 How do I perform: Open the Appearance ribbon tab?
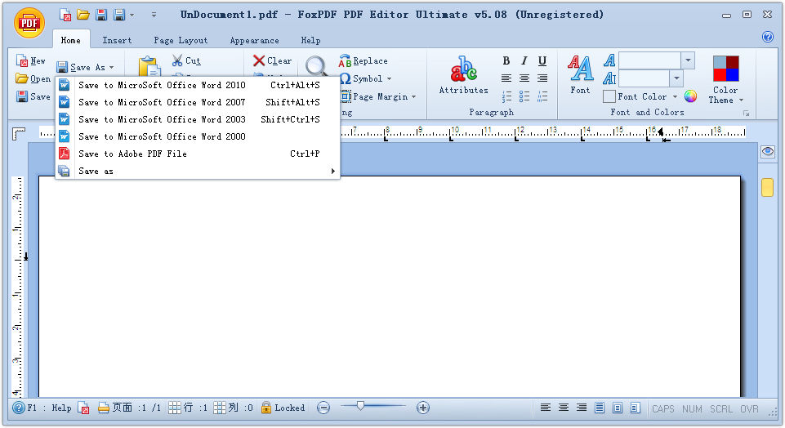point(254,40)
